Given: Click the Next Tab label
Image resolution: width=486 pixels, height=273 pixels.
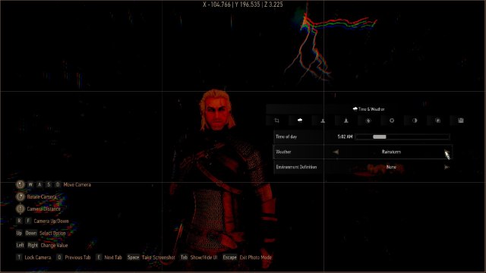Looking at the screenshot, I should [113, 257].
